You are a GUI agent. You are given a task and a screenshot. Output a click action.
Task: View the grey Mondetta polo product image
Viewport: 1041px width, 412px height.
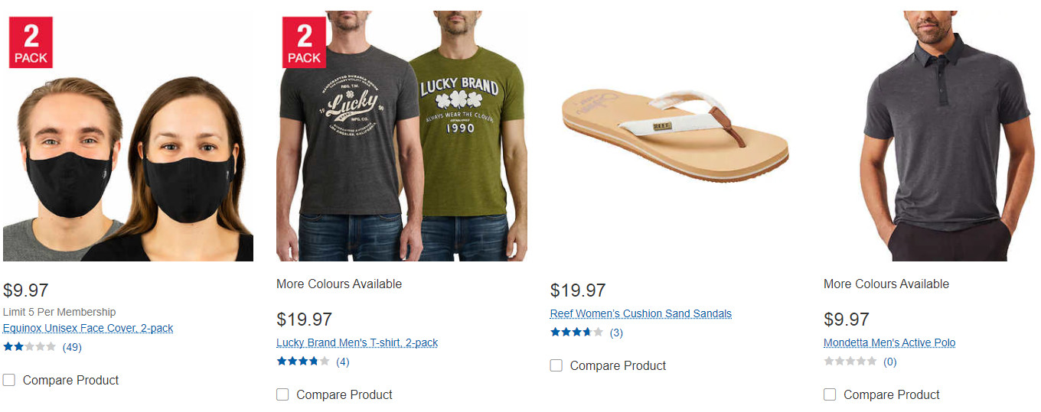coord(947,138)
